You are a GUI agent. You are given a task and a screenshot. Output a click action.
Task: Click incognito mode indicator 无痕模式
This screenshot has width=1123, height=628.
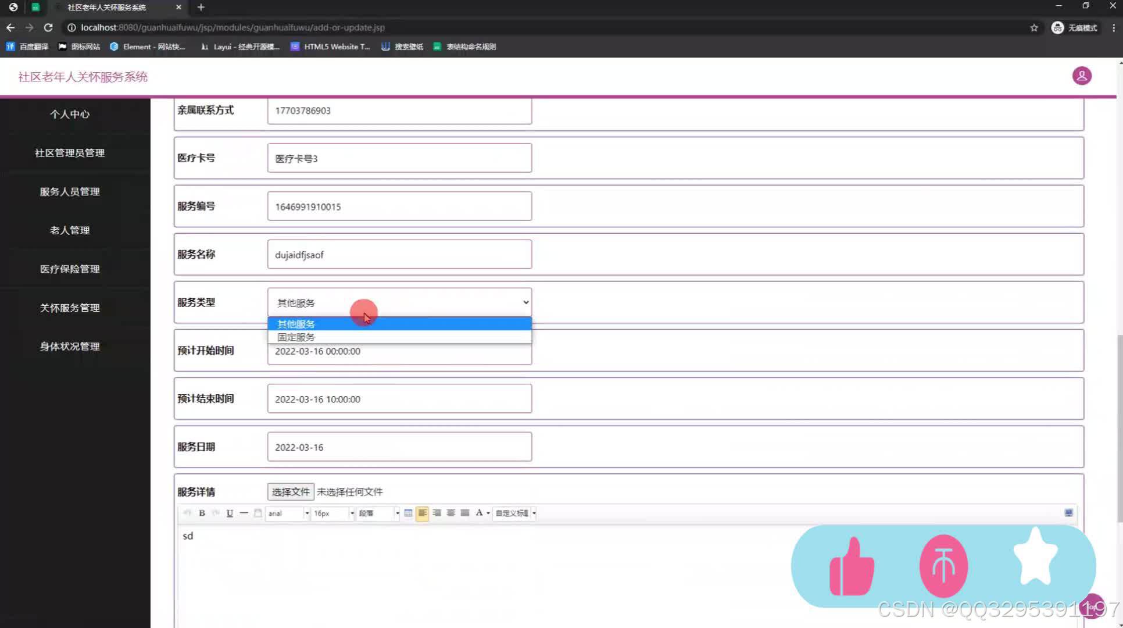tap(1075, 27)
